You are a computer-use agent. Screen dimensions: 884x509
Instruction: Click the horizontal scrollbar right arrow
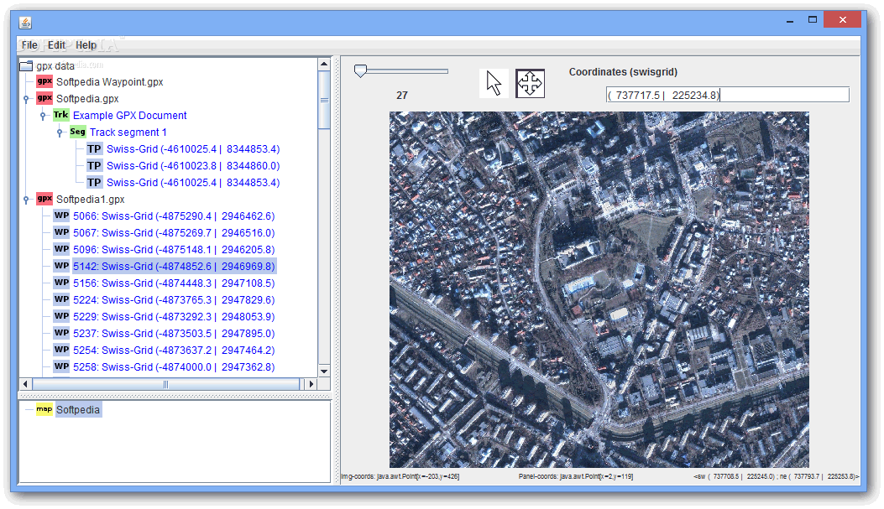point(311,384)
